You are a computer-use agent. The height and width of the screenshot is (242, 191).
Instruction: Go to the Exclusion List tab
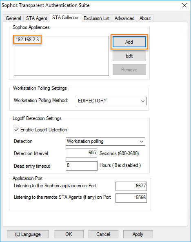(x=97, y=18)
